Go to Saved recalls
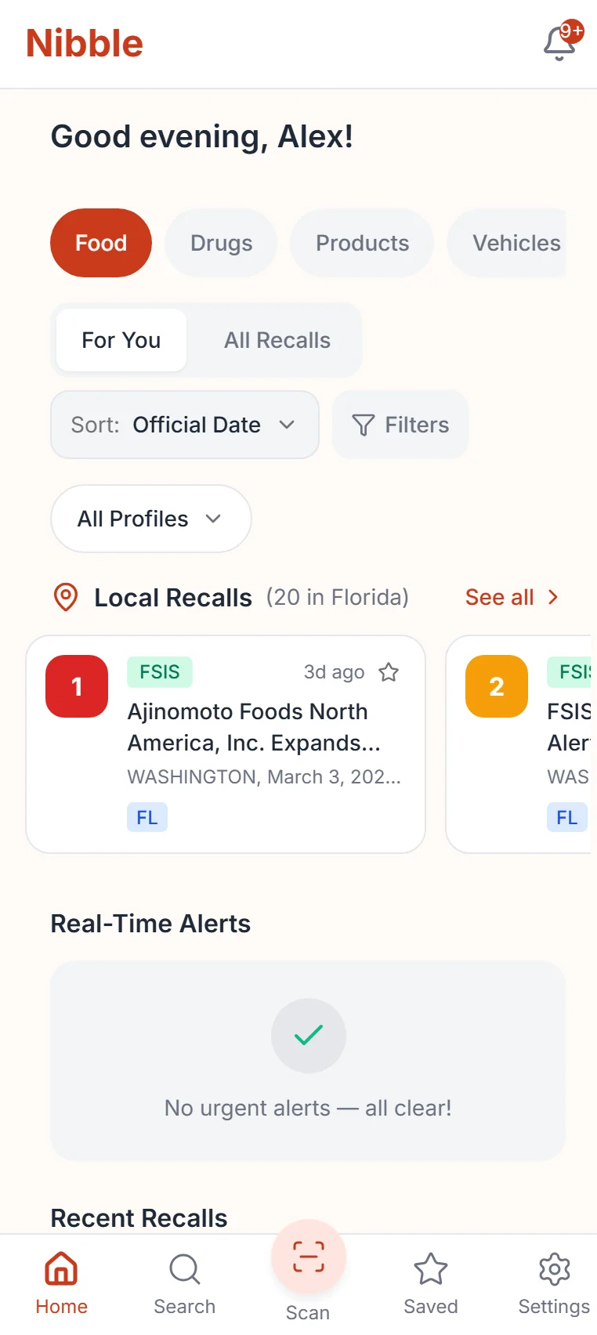This screenshot has width=597, height=1335. pos(430,1269)
